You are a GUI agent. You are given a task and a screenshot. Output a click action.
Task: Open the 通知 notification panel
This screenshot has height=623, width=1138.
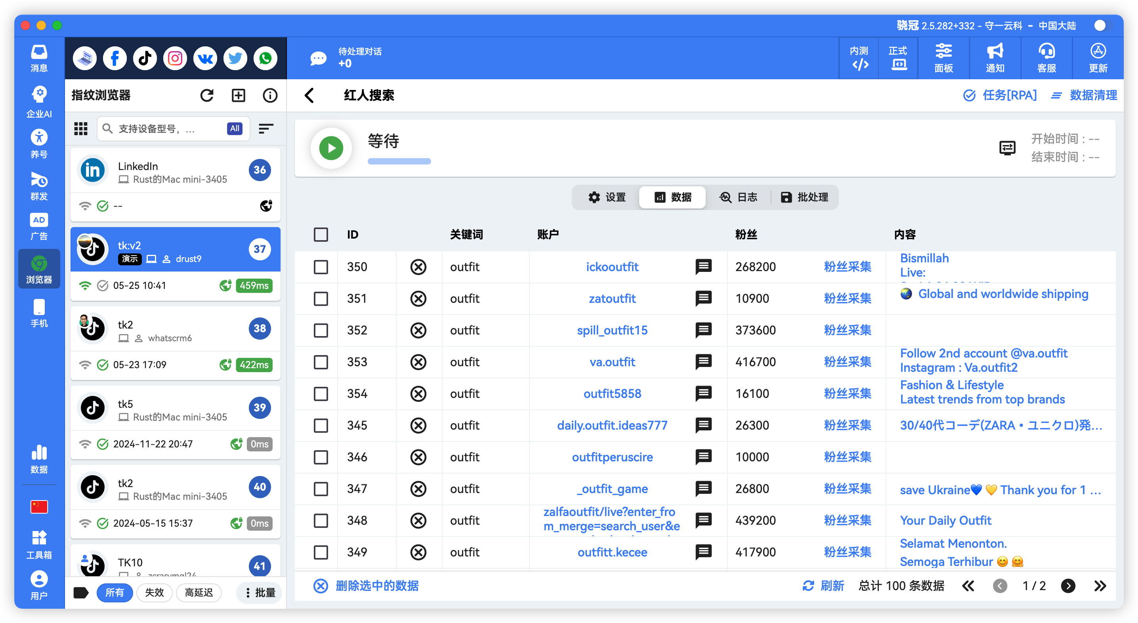point(995,58)
